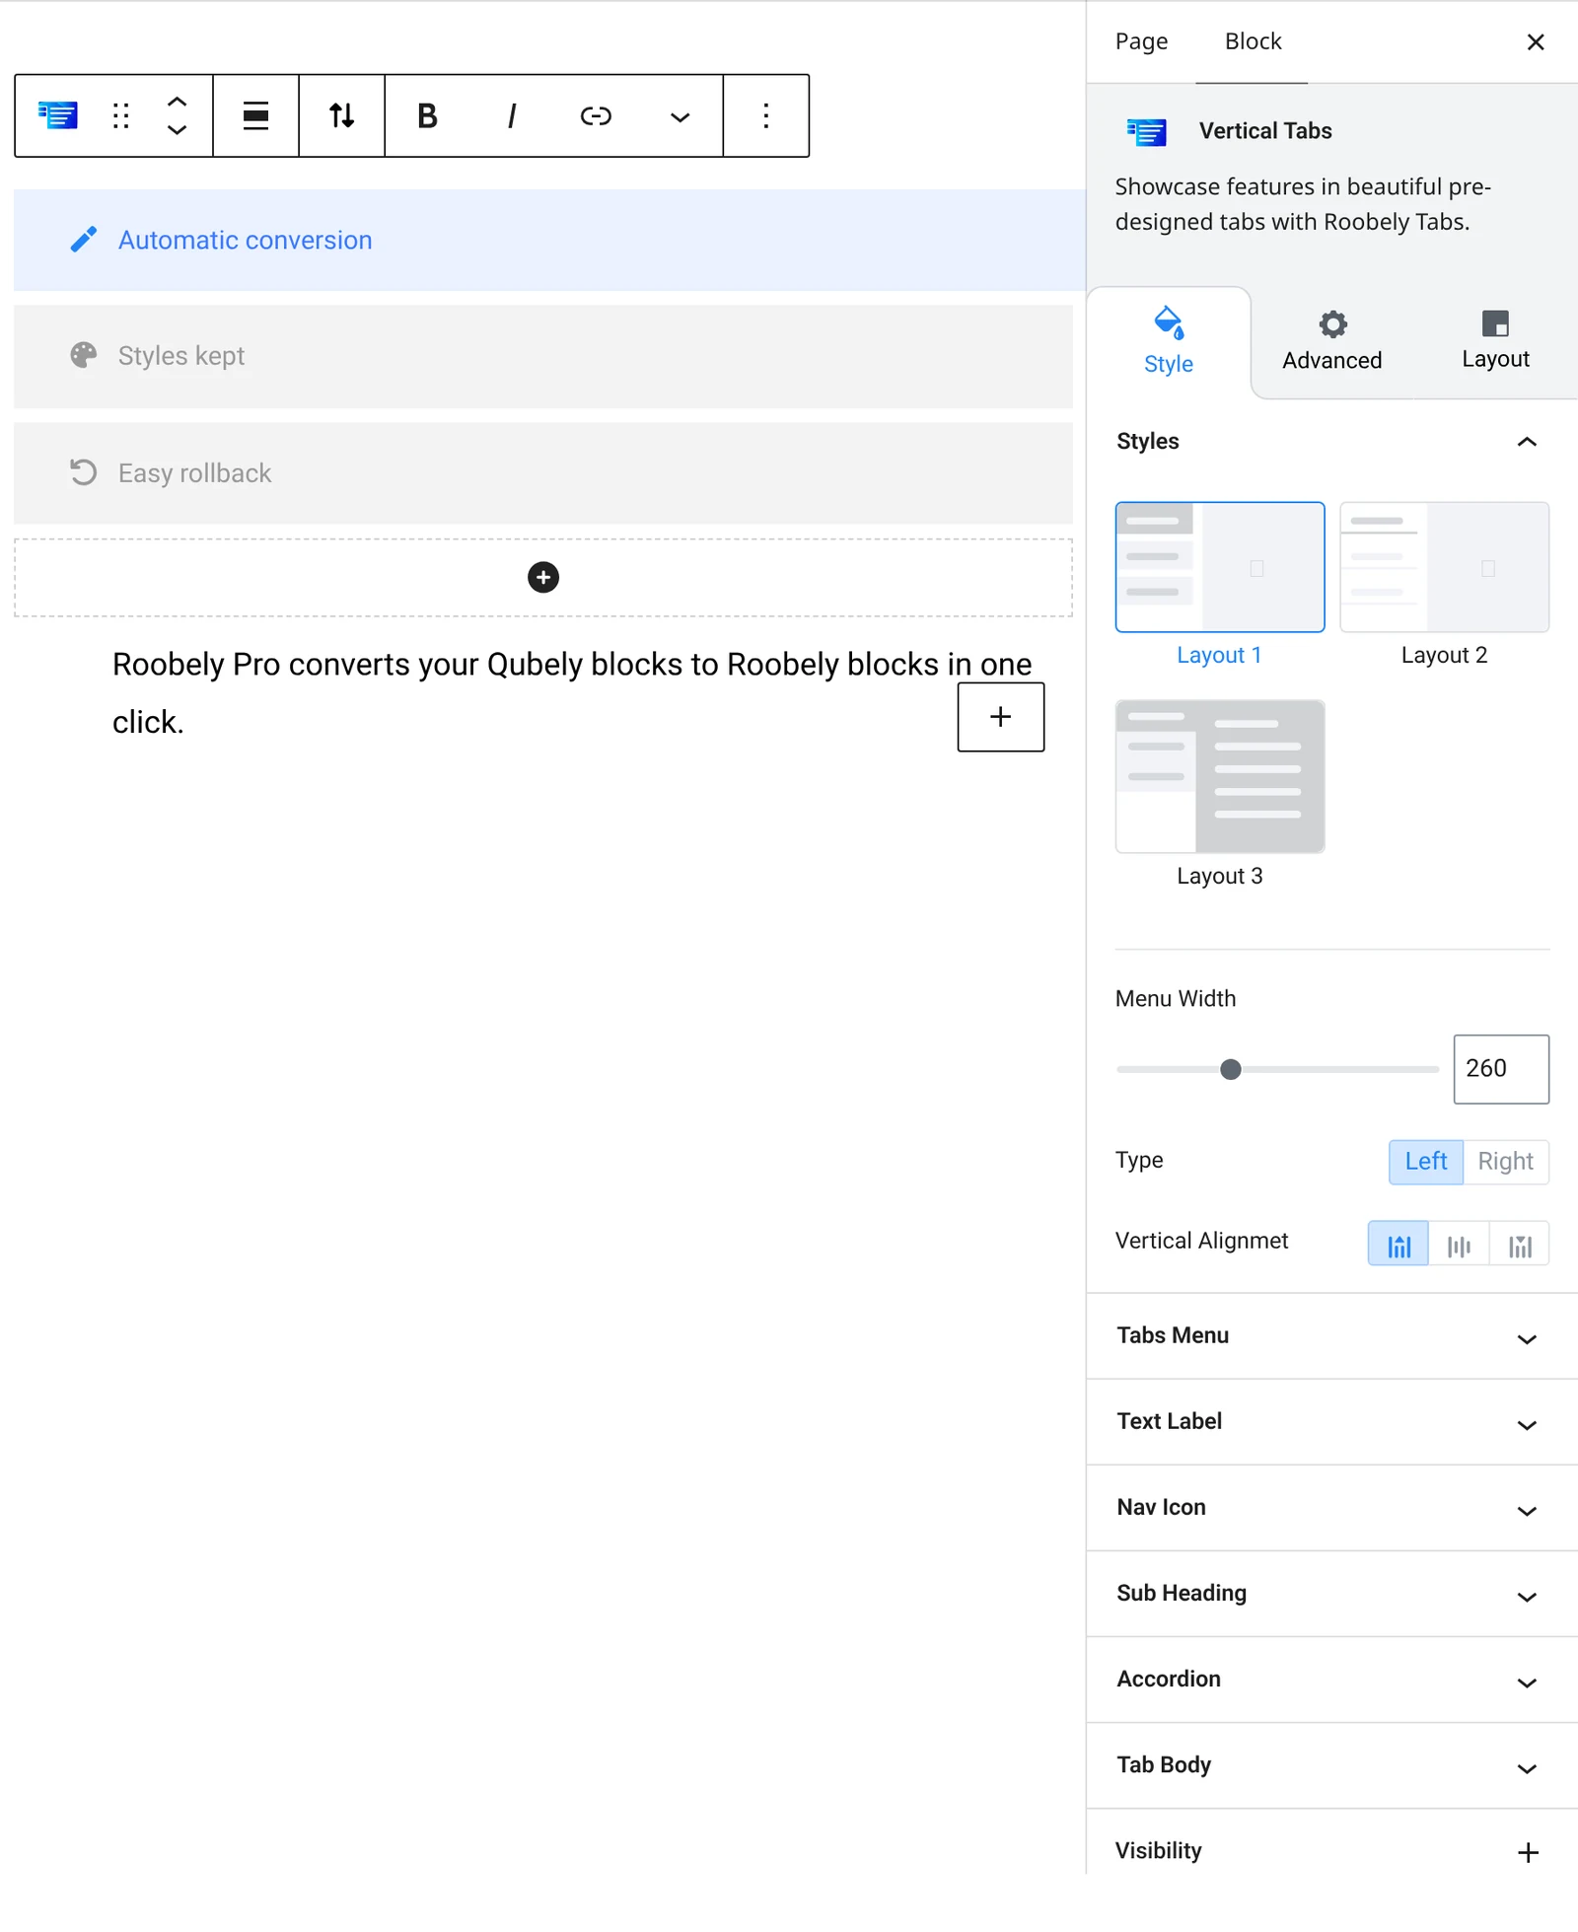This screenshot has height=1932, width=1578.
Task: Add a new tab with the plus circle
Action: (x=543, y=577)
